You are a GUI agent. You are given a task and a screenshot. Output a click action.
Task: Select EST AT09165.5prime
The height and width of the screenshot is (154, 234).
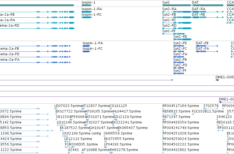pyautogui.click(x=99, y=111)
